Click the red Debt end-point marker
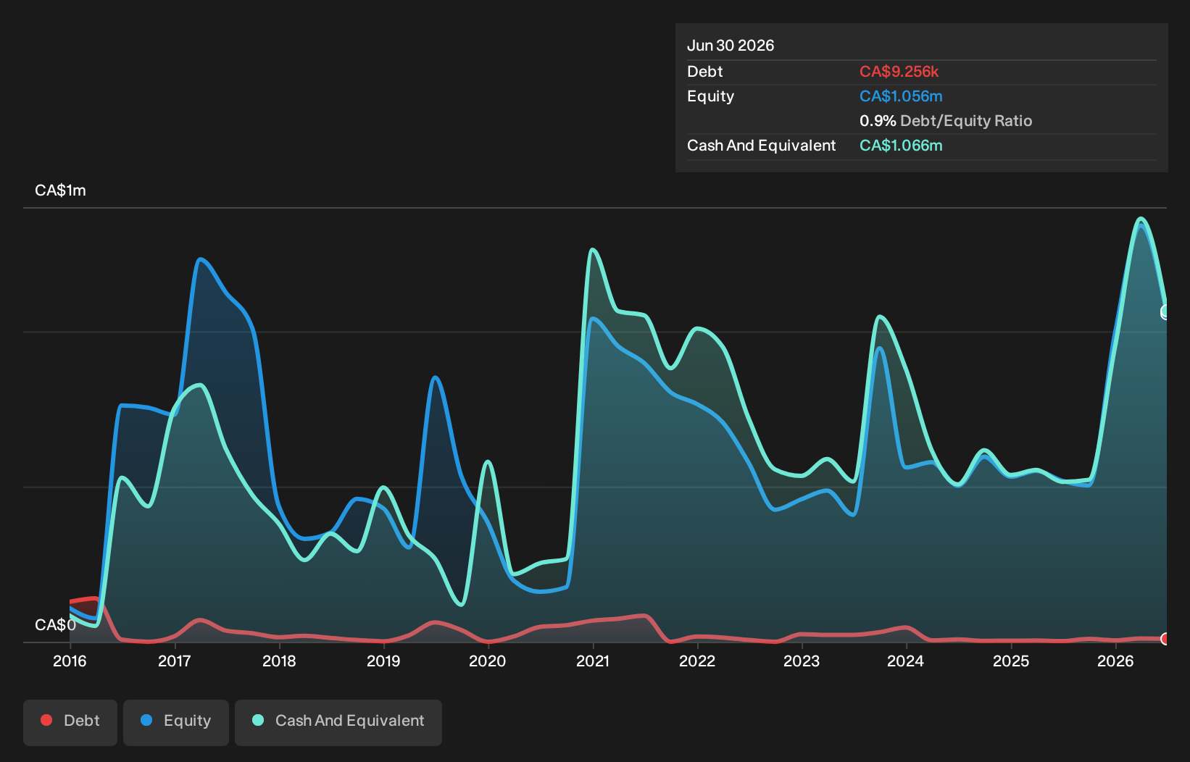Viewport: 1190px width, 762px height. pos(1165,639)
